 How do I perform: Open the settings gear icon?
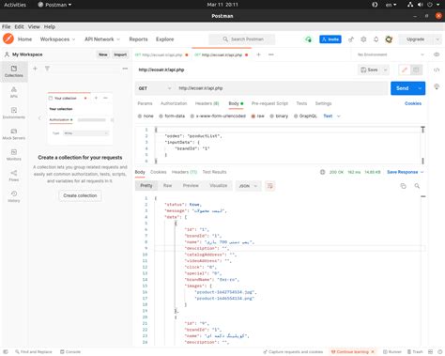click(363, 39)
